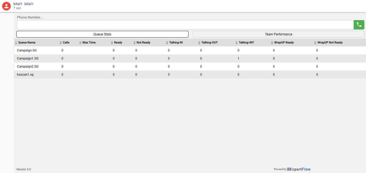
Task: Sort table by Calls column icon
Action: (61, 43)
